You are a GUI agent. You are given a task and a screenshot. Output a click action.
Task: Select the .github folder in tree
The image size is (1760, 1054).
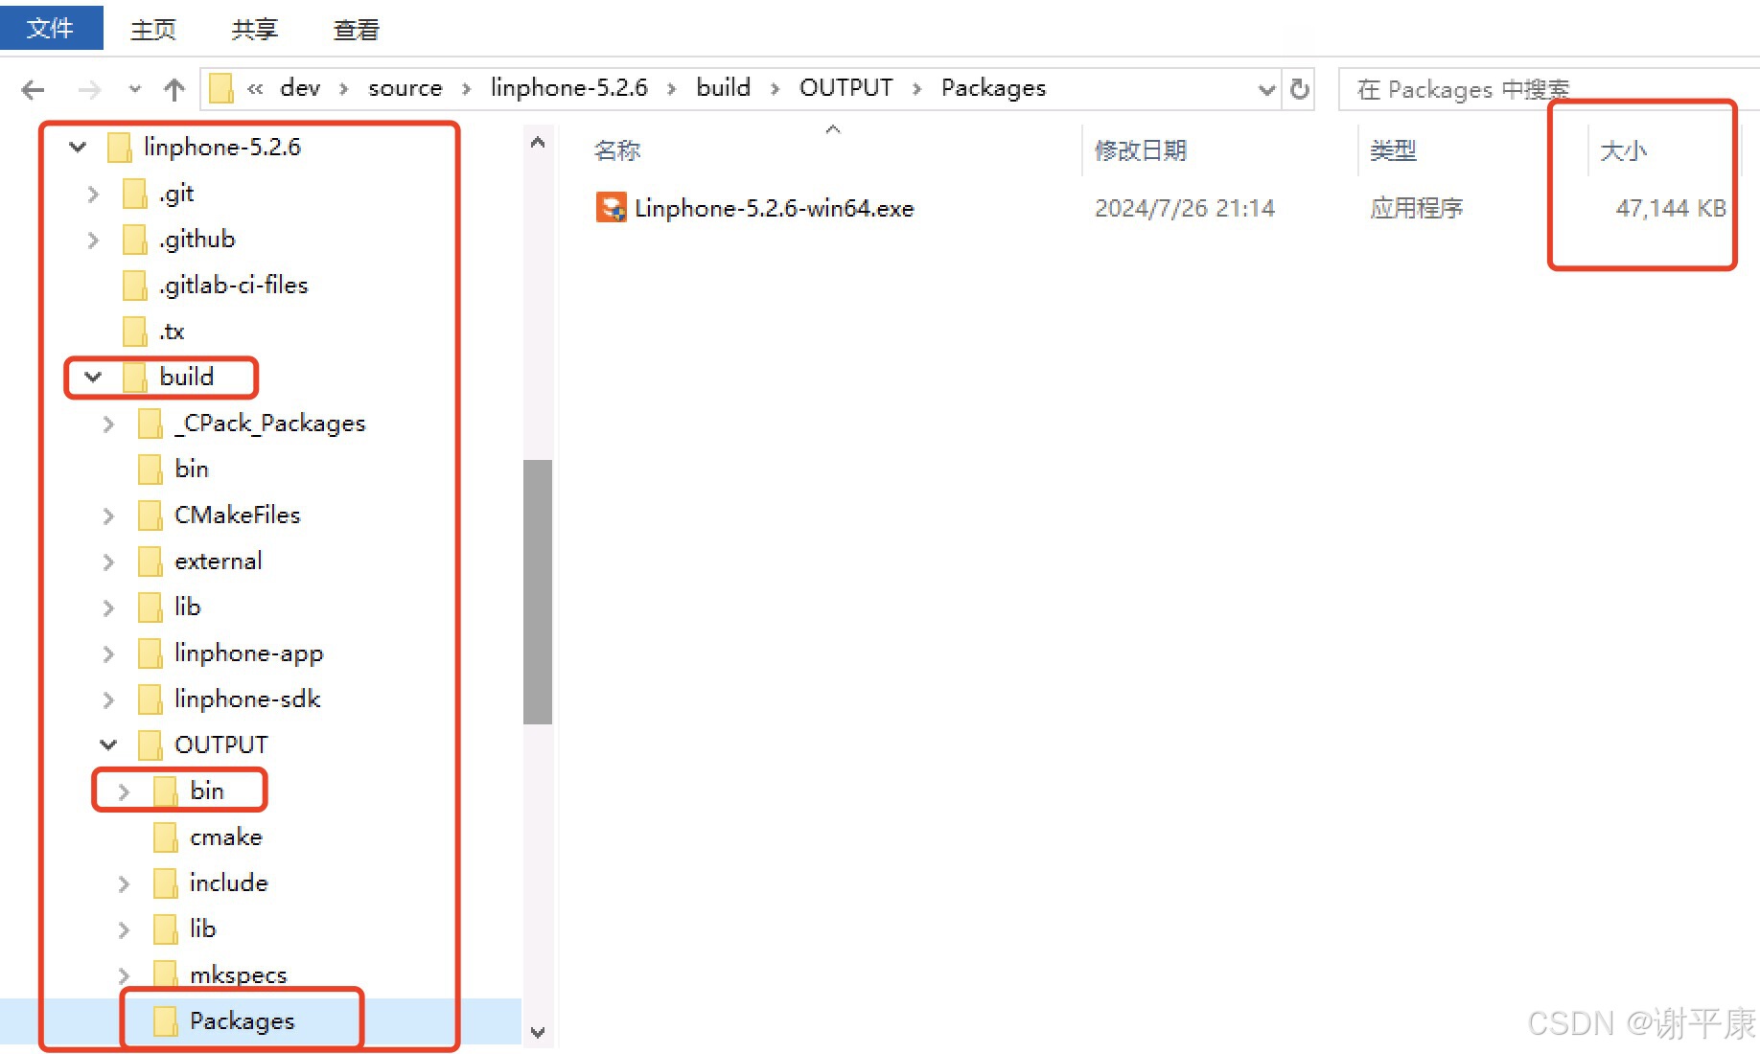(x=197, y=240)
